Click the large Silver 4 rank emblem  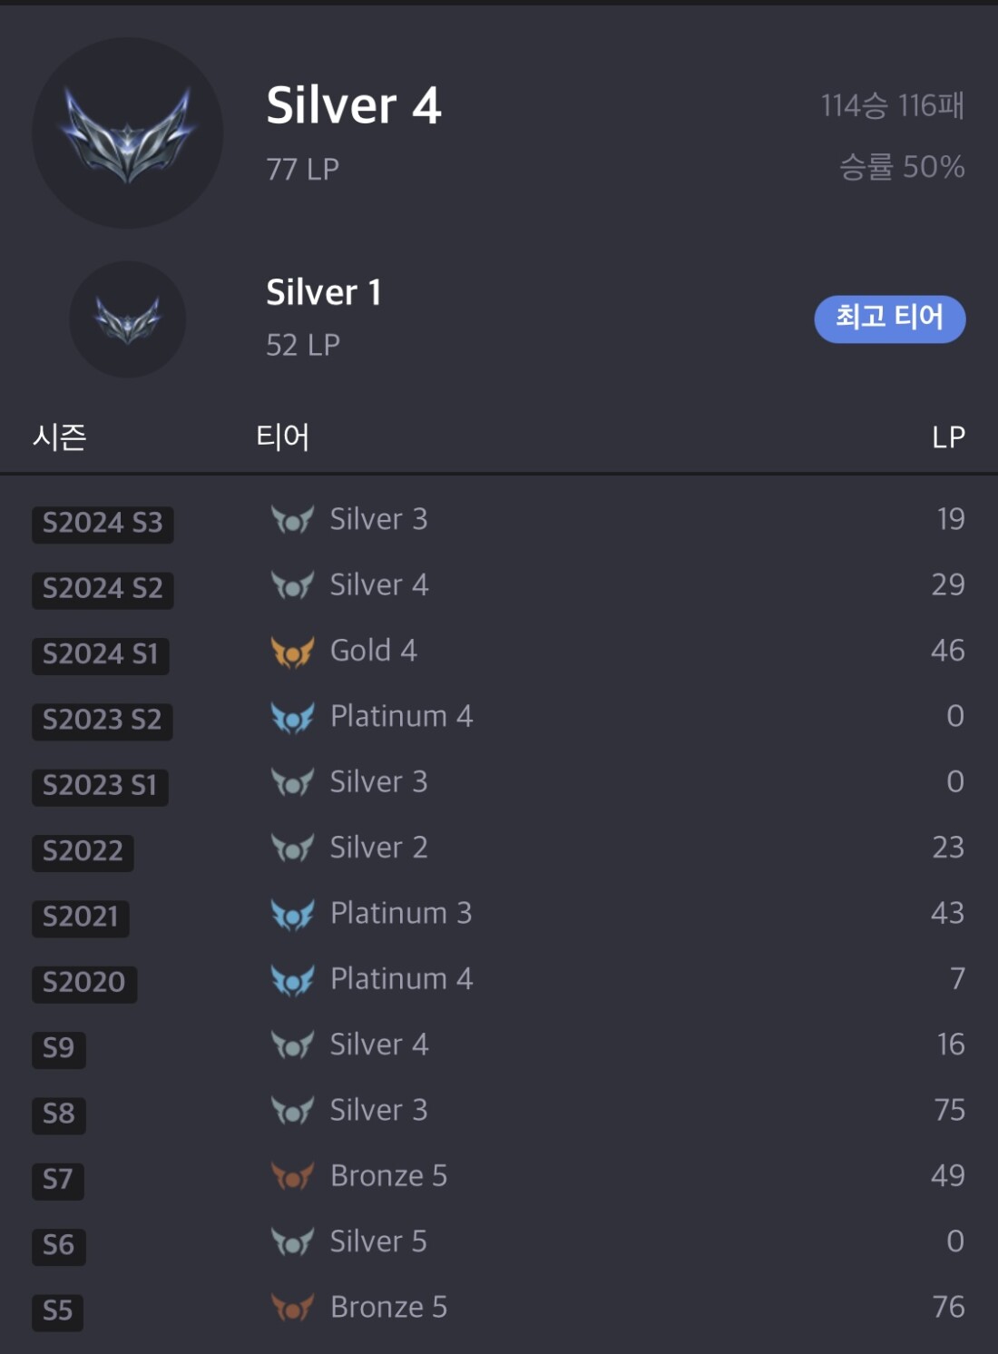pos(128,133)
